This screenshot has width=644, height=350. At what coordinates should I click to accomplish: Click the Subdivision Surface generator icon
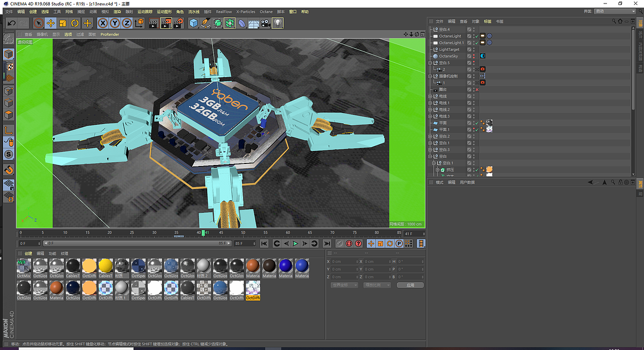click(x=218, y=23)
